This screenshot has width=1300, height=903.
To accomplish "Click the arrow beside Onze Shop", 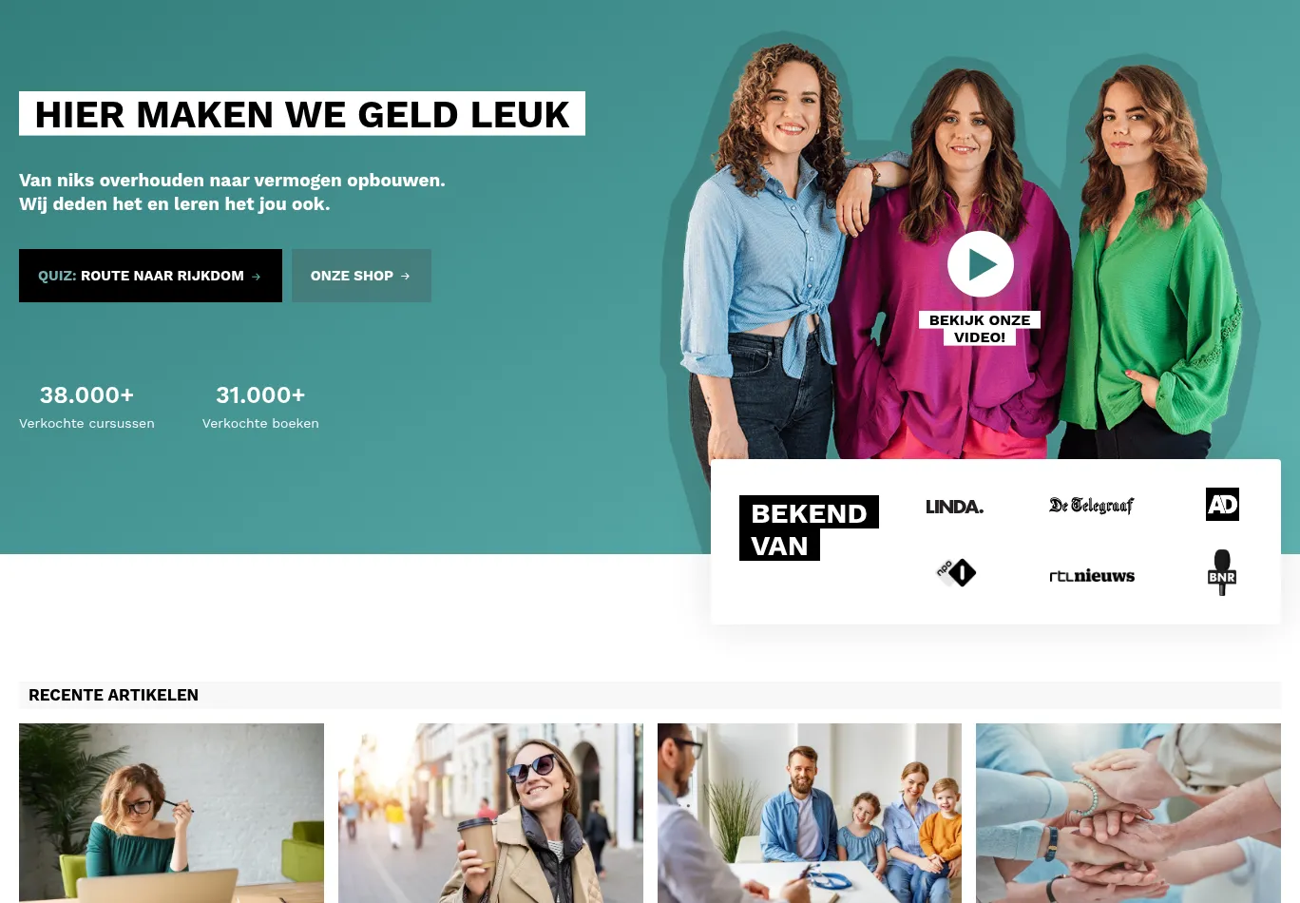I will pyautogui.click(x=405, y=277).
